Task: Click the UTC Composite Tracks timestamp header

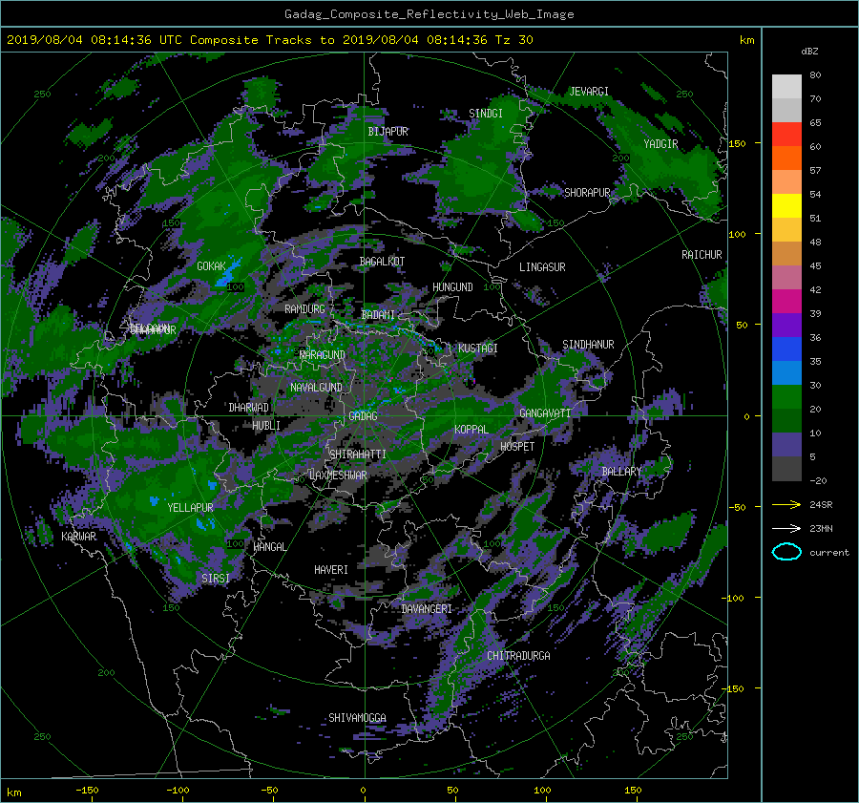Action: coord(269,40)
